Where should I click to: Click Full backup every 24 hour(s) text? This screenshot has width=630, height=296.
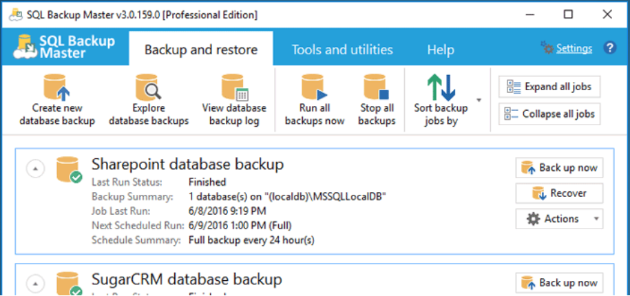[251, 240]
